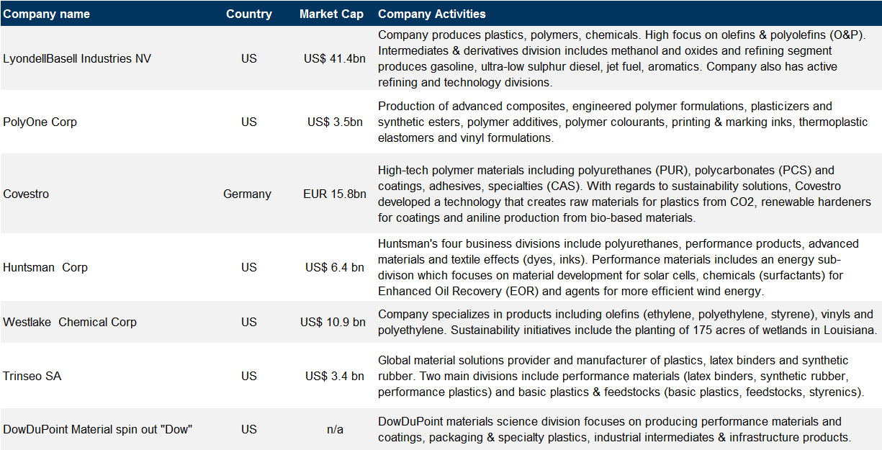This screenshot has height=450, width=882.
Task: Click the 'Country' column header
Action: click(x=249, y=14)
